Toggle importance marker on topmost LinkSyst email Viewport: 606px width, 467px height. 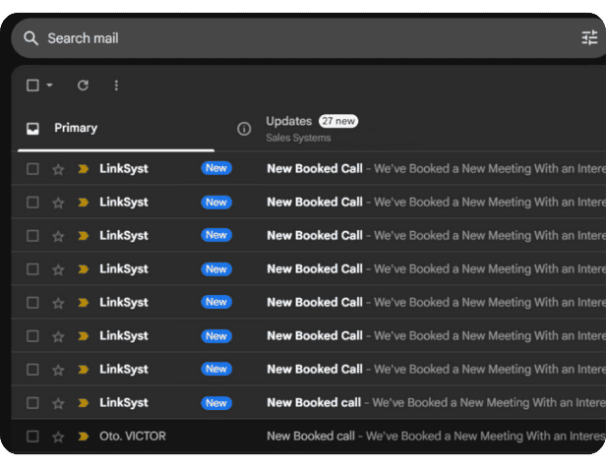pyautogui.click(x=83, y=169)
